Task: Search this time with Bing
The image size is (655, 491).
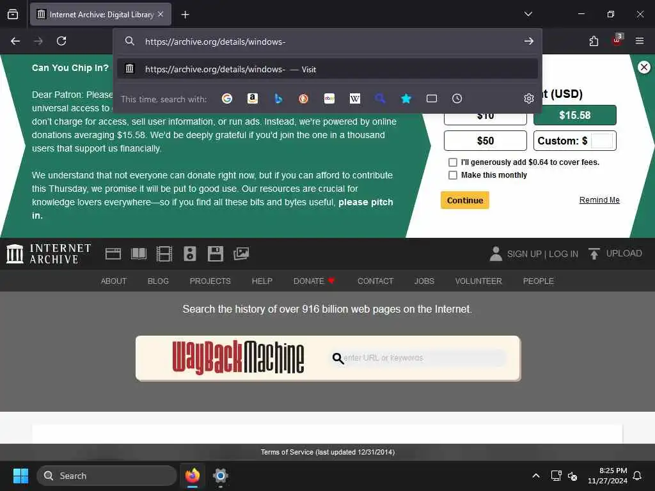Action: tap(278, 98)
